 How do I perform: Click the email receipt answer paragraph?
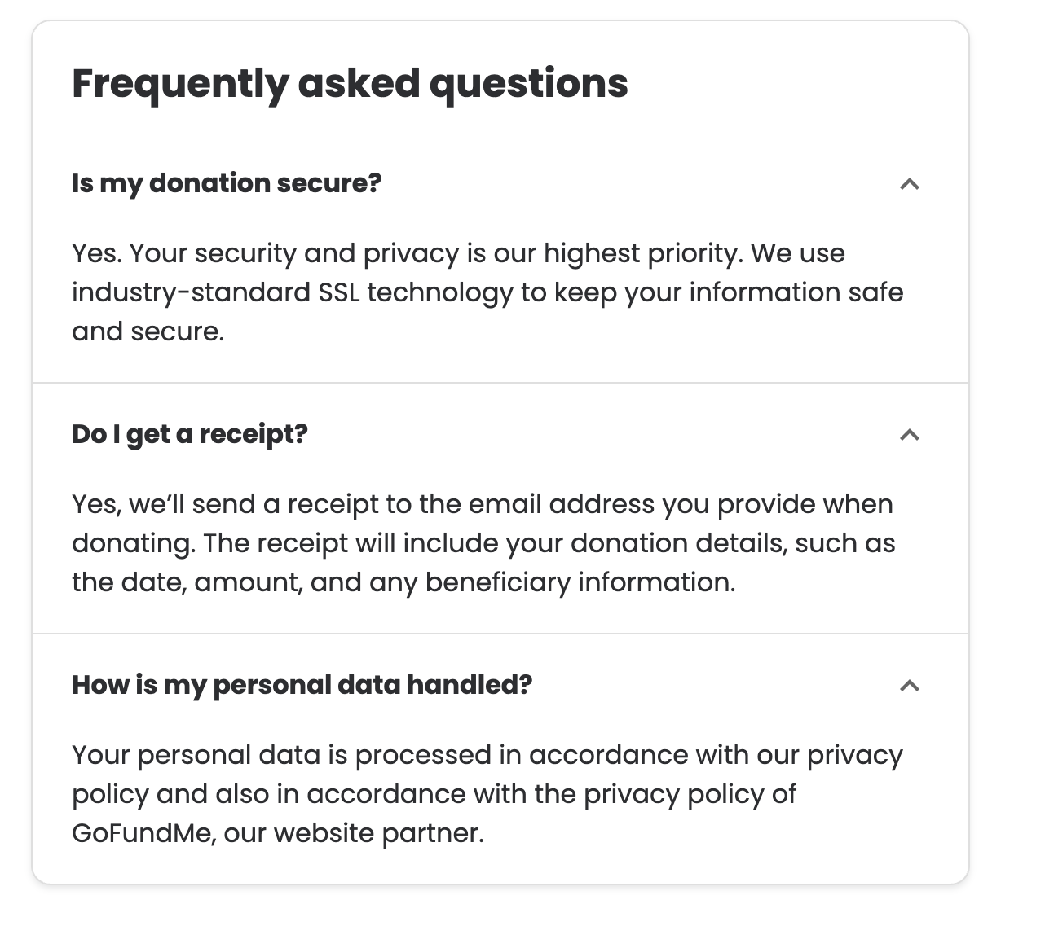[x=483, y=543]
